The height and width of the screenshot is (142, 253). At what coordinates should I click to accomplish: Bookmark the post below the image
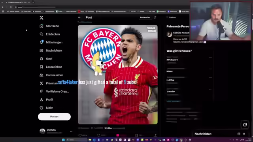pyautogui.click(x=136, y=135)
